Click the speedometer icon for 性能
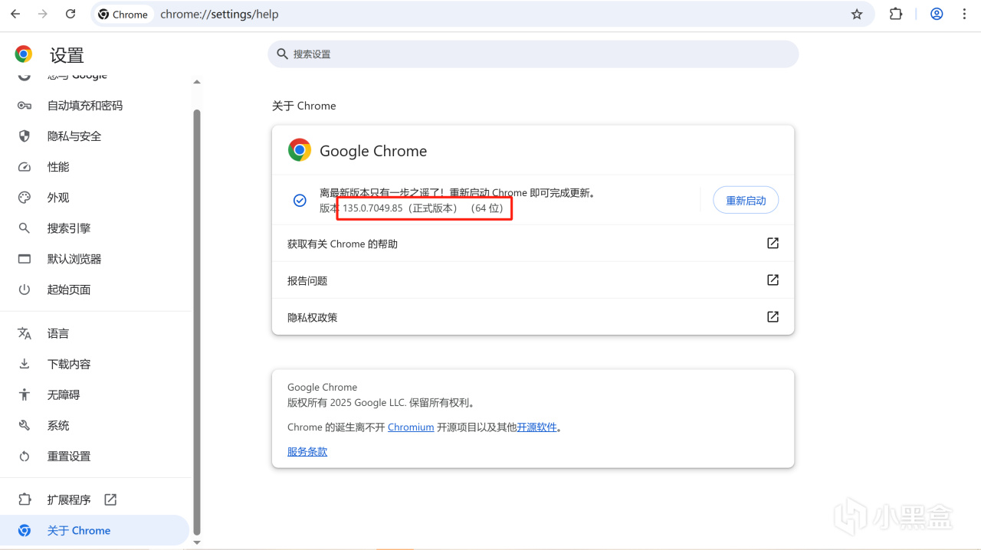 click(x=25, y=167)
